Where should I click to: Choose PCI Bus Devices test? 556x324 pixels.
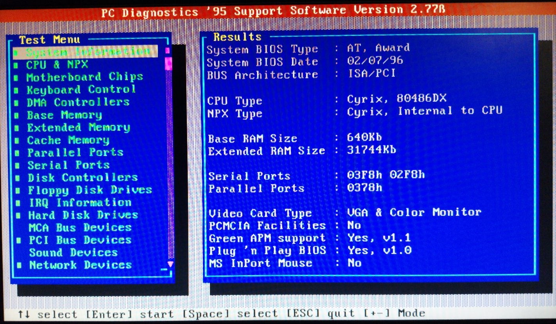point(80,240)
